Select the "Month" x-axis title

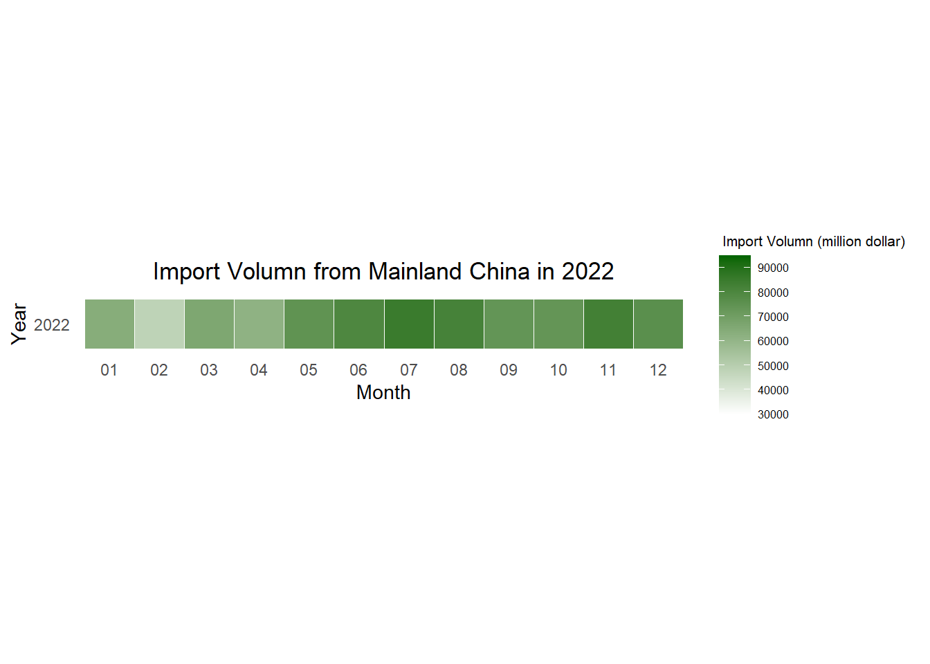[x=383, y=392]
